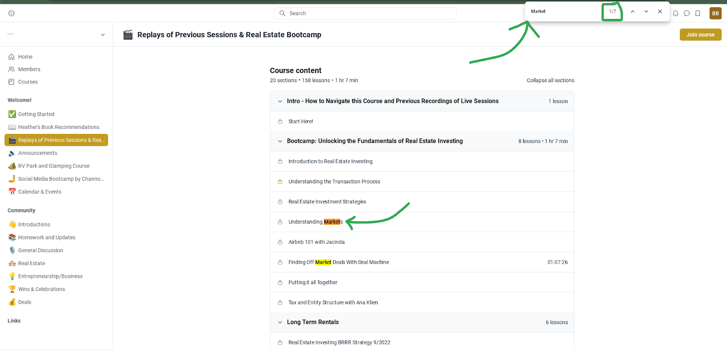Collapse the Bootcamp Fundamentals section chevron
Viewport: 727px width, 350px height.
280,141
